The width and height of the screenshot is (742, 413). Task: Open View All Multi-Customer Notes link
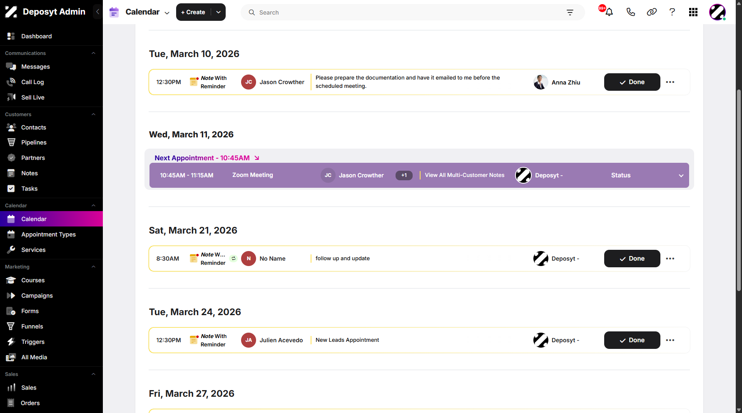tap(465, 175)
